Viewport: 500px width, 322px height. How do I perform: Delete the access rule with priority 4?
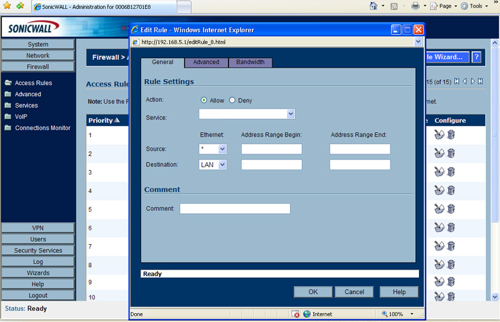point(451,190)
